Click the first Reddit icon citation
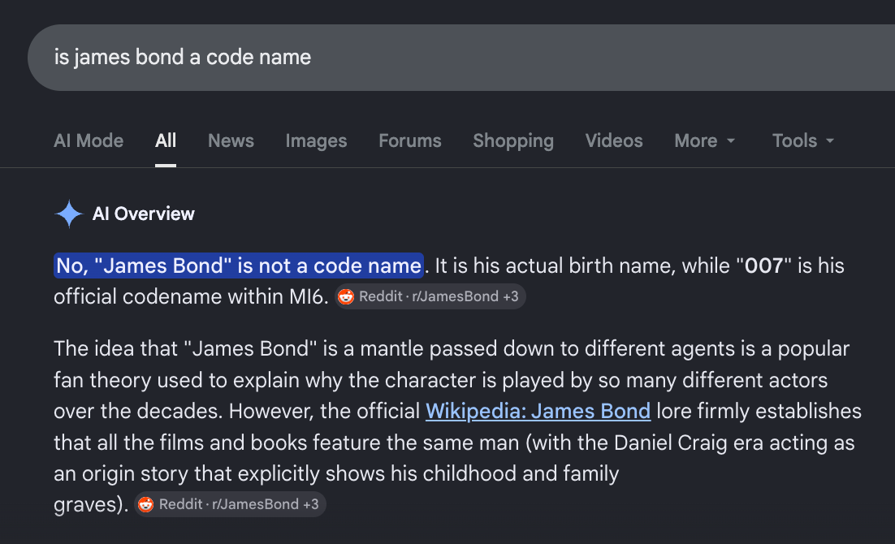Viewport: 895px width, 544px height. click(346, 297)
